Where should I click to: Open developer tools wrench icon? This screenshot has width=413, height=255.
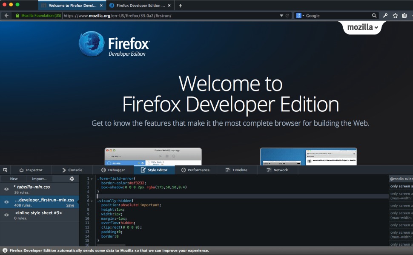(385, 15)
